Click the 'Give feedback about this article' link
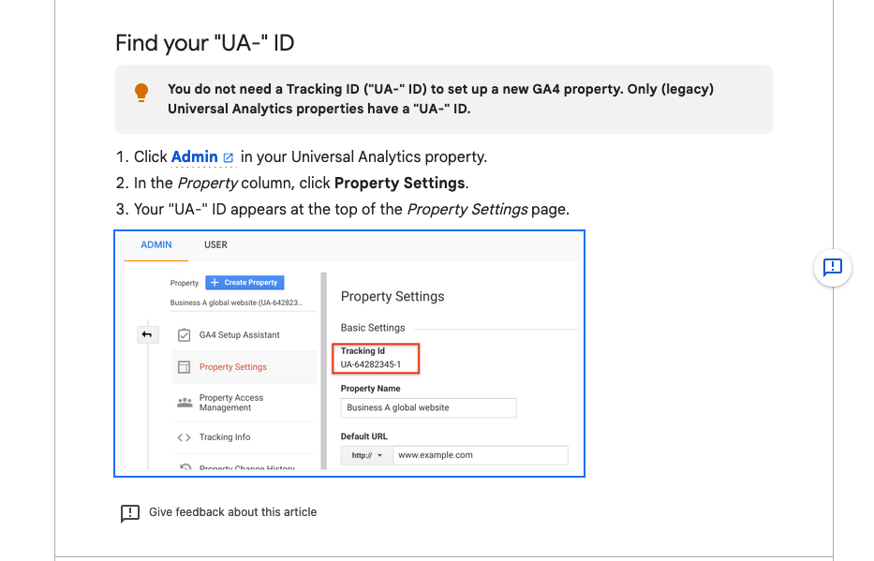 [x=232, y=512]
